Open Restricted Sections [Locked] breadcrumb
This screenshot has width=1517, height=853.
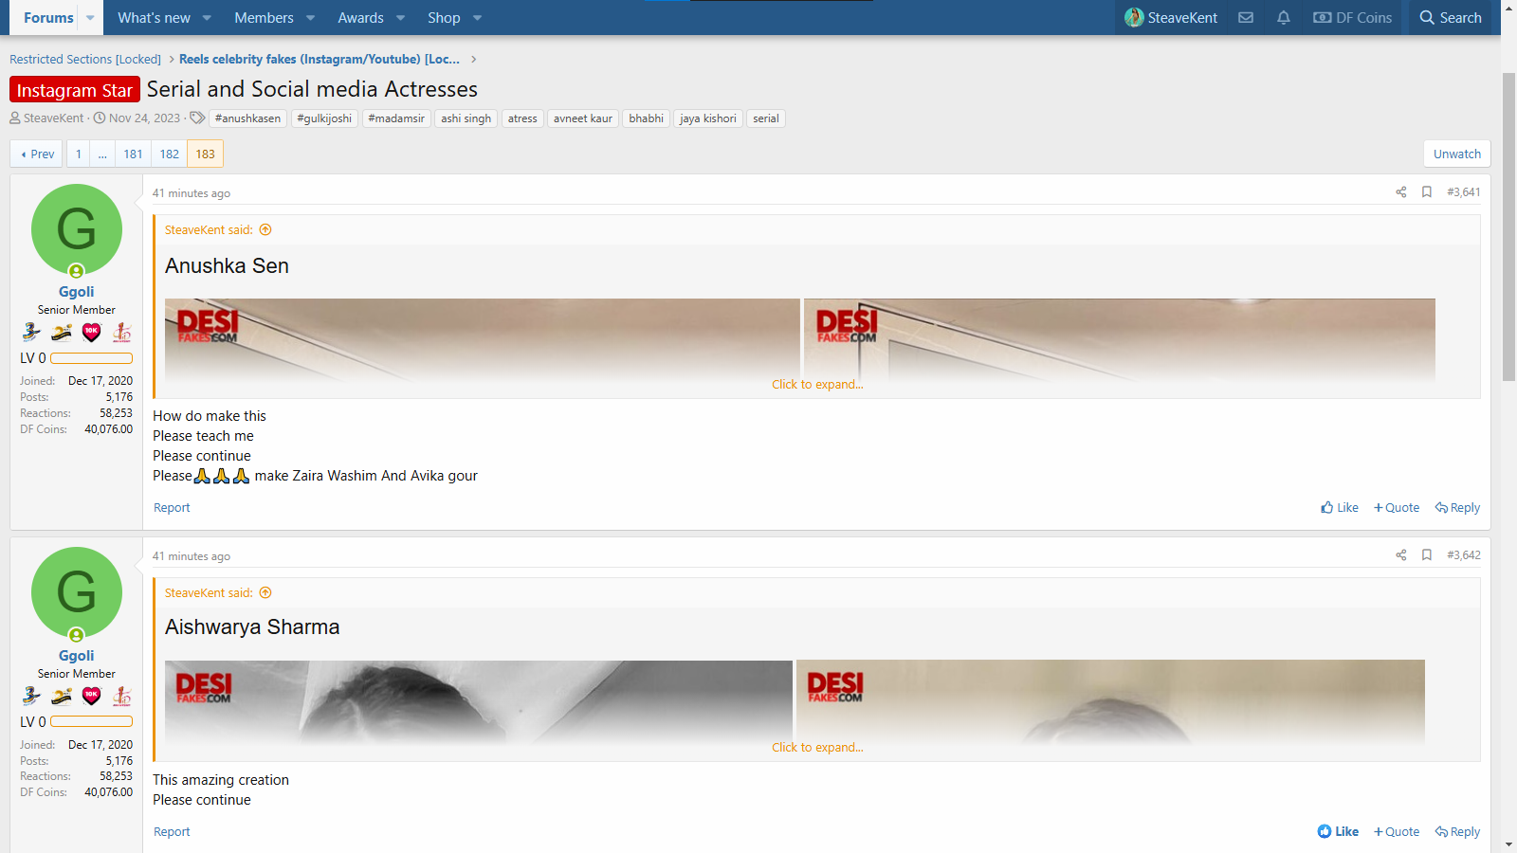point(85,60)
